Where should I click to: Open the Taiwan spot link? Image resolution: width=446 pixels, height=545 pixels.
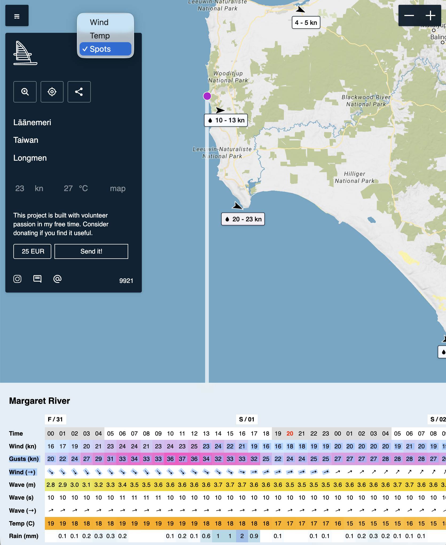tap(26, 140)
